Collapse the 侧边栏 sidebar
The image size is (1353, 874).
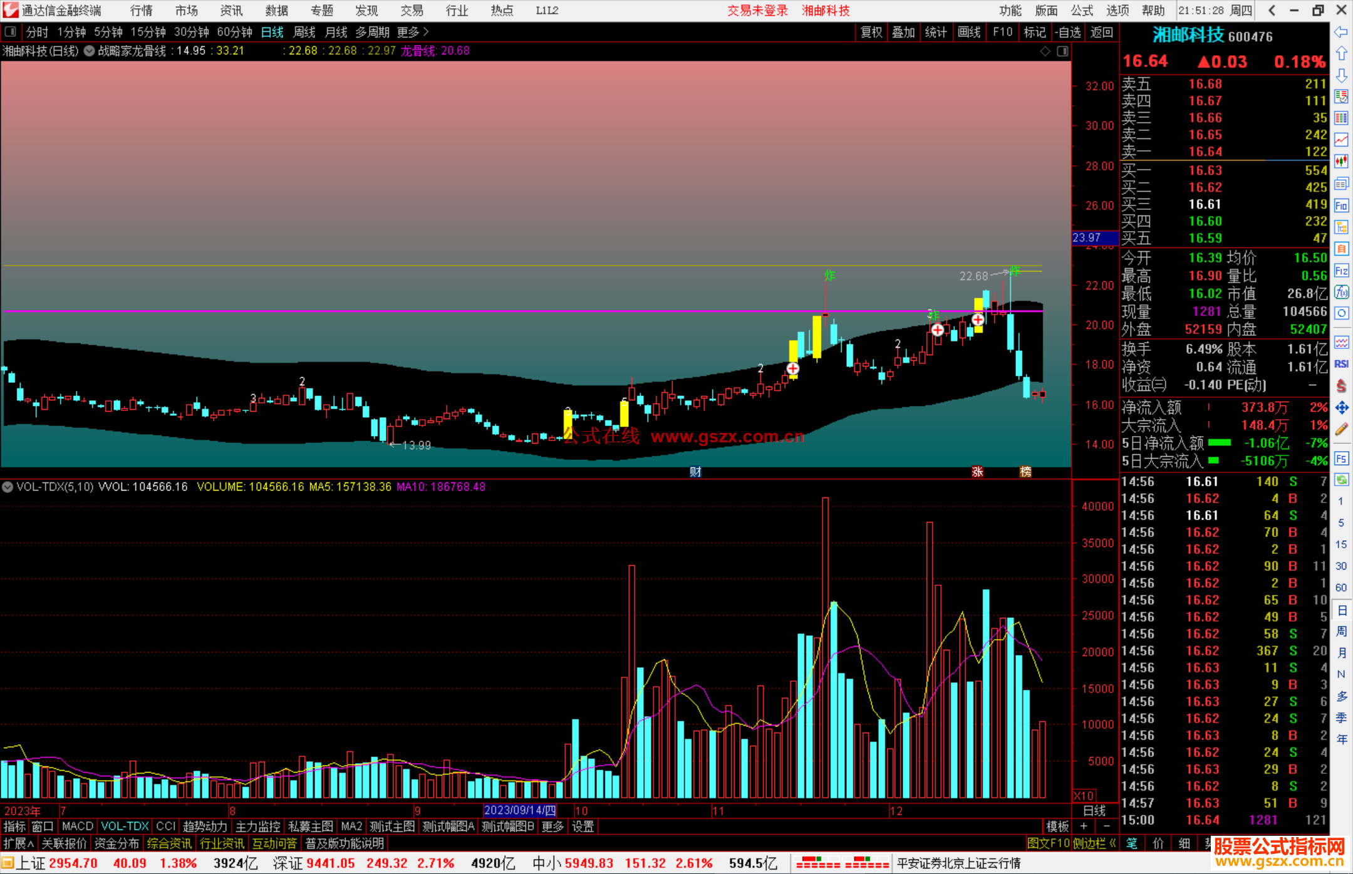tap(1094, 843)
